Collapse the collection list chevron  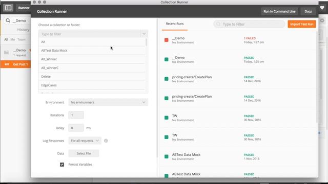(x=144, y=34)
